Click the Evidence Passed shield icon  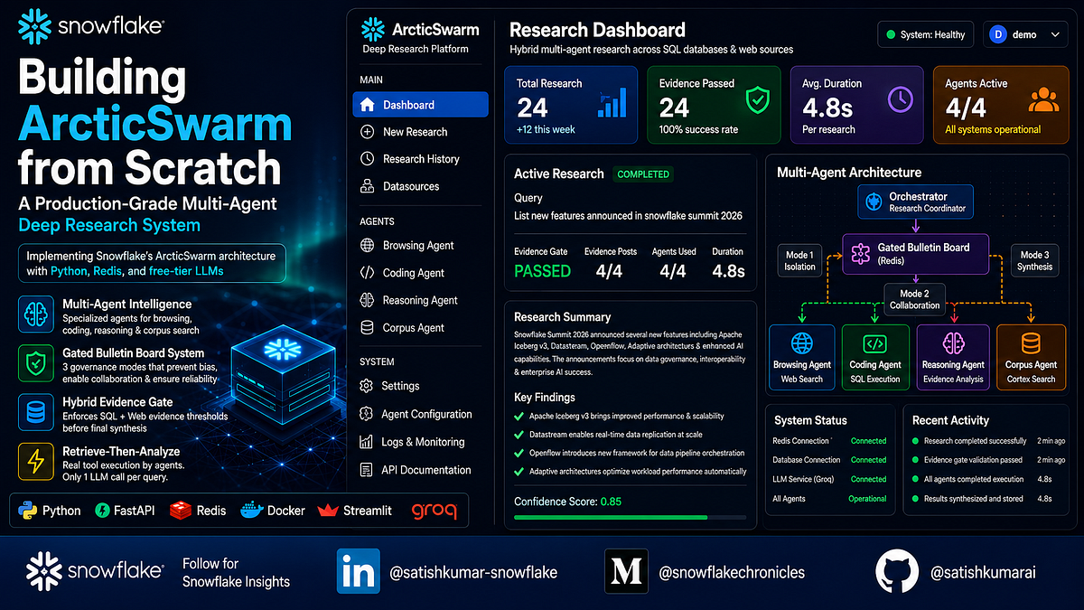pyautogui.click(x=757, y=100)
